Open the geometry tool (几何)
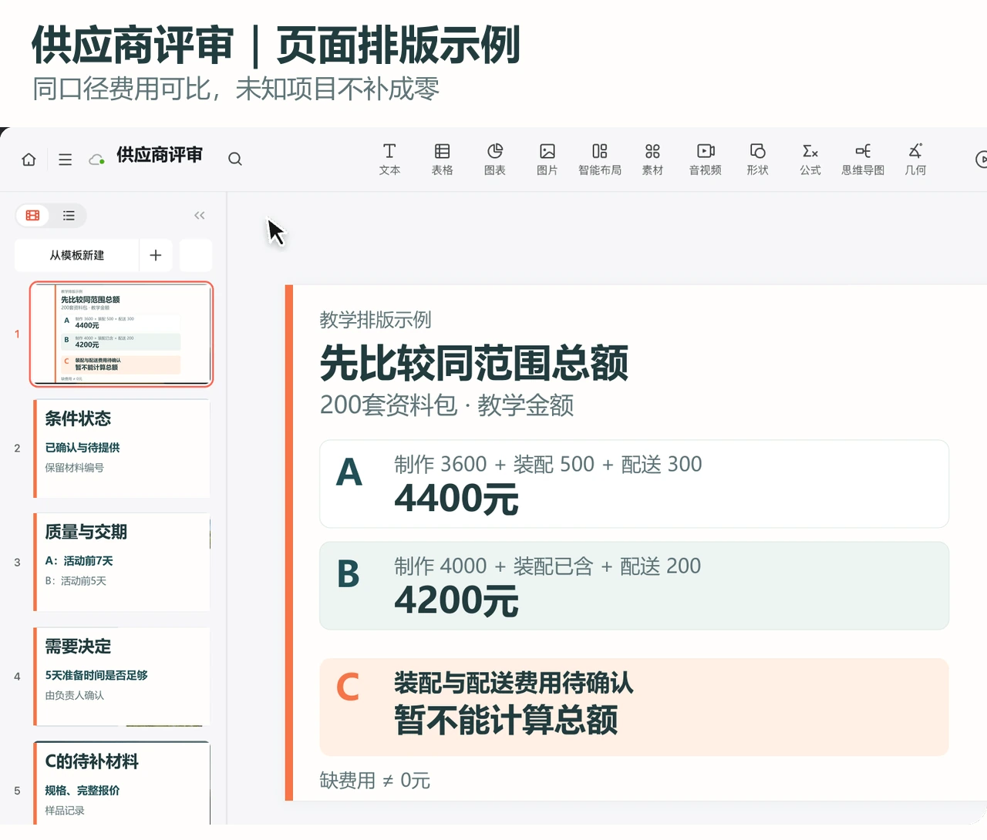The height and width of the screenshot is (840, 987). coord(915,160)
